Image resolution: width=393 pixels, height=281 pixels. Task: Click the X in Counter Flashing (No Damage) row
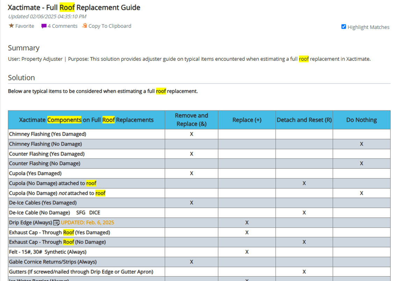(x=362, y=164)
